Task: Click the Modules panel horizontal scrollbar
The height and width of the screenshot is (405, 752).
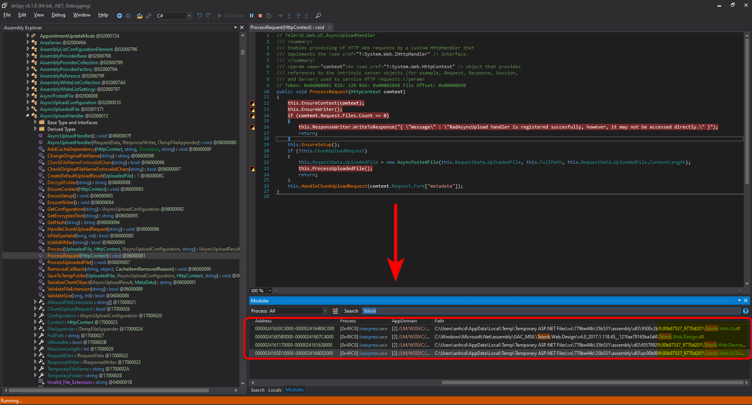Action: [x=592, y=382]
